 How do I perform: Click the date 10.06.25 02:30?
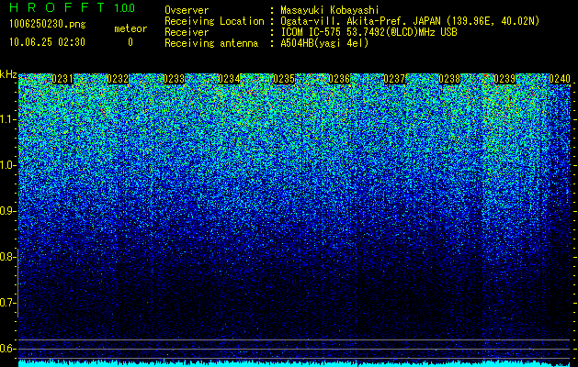[47, 42]
